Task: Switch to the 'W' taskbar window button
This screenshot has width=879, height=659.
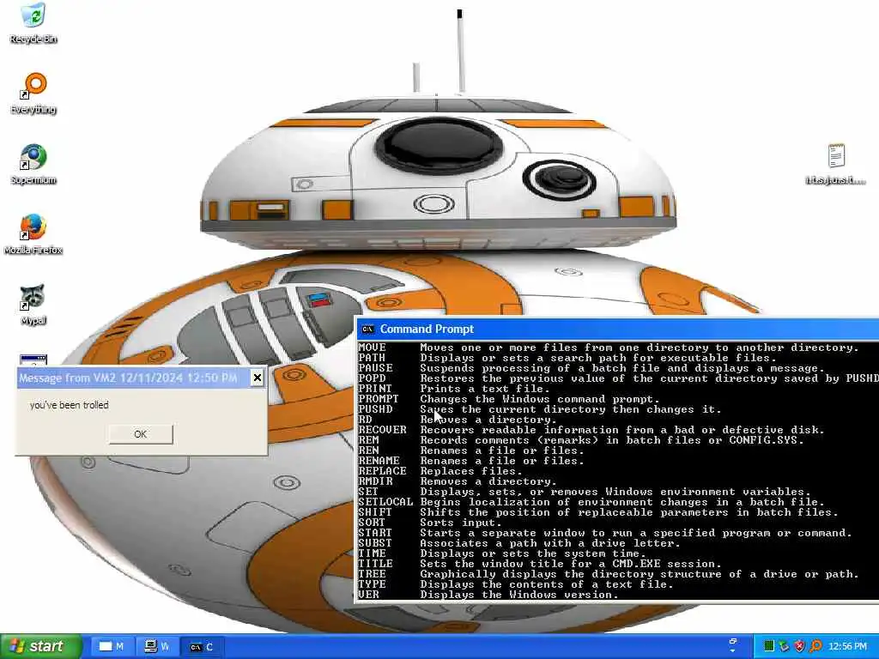Action: [156, 647]
